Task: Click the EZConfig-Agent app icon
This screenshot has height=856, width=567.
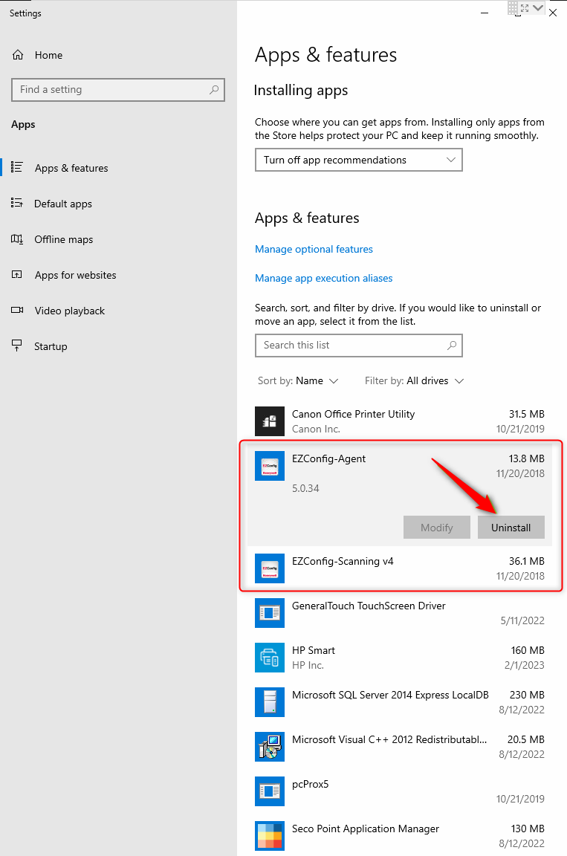Action: click(x=270, y=466)
